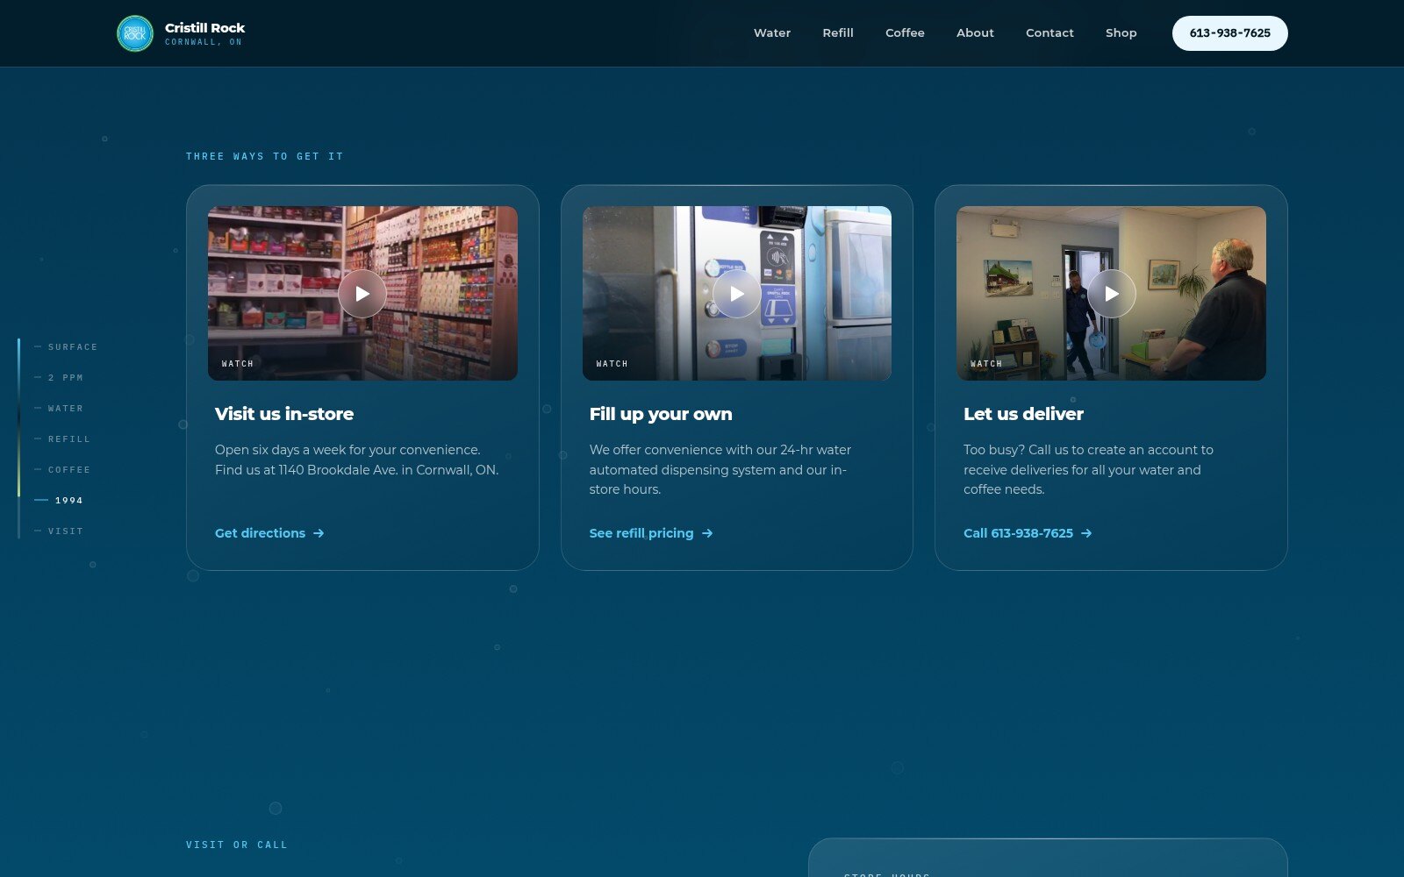Click the arrow icon beside Get directions

(319, 533)
